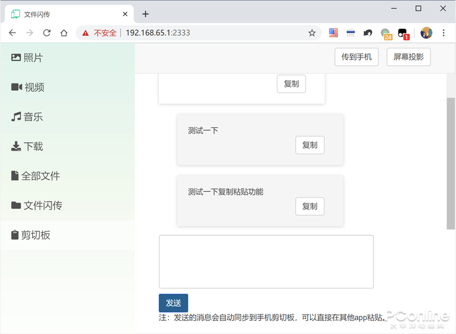Click the browser reload icon
Viewport: 456px width, 334px height.
[47, 33]
